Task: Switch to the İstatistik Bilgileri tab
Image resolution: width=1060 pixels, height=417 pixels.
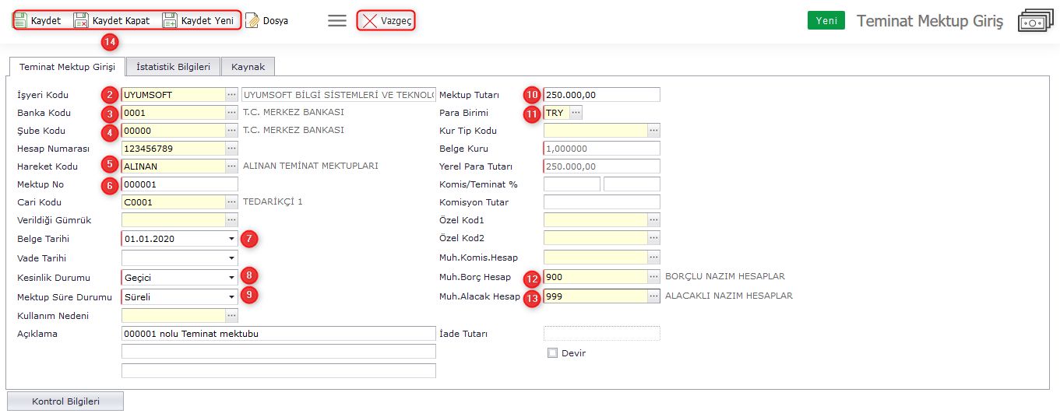Action: (173, 67)
